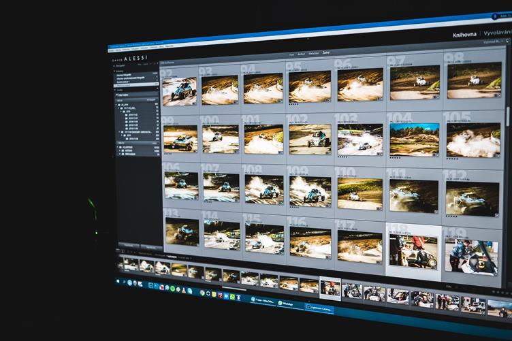
Task: Click develop badge on photo 98
Action: point(497,95)
